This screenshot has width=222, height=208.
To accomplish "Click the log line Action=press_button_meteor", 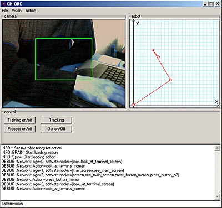I will tap(41, 179).
